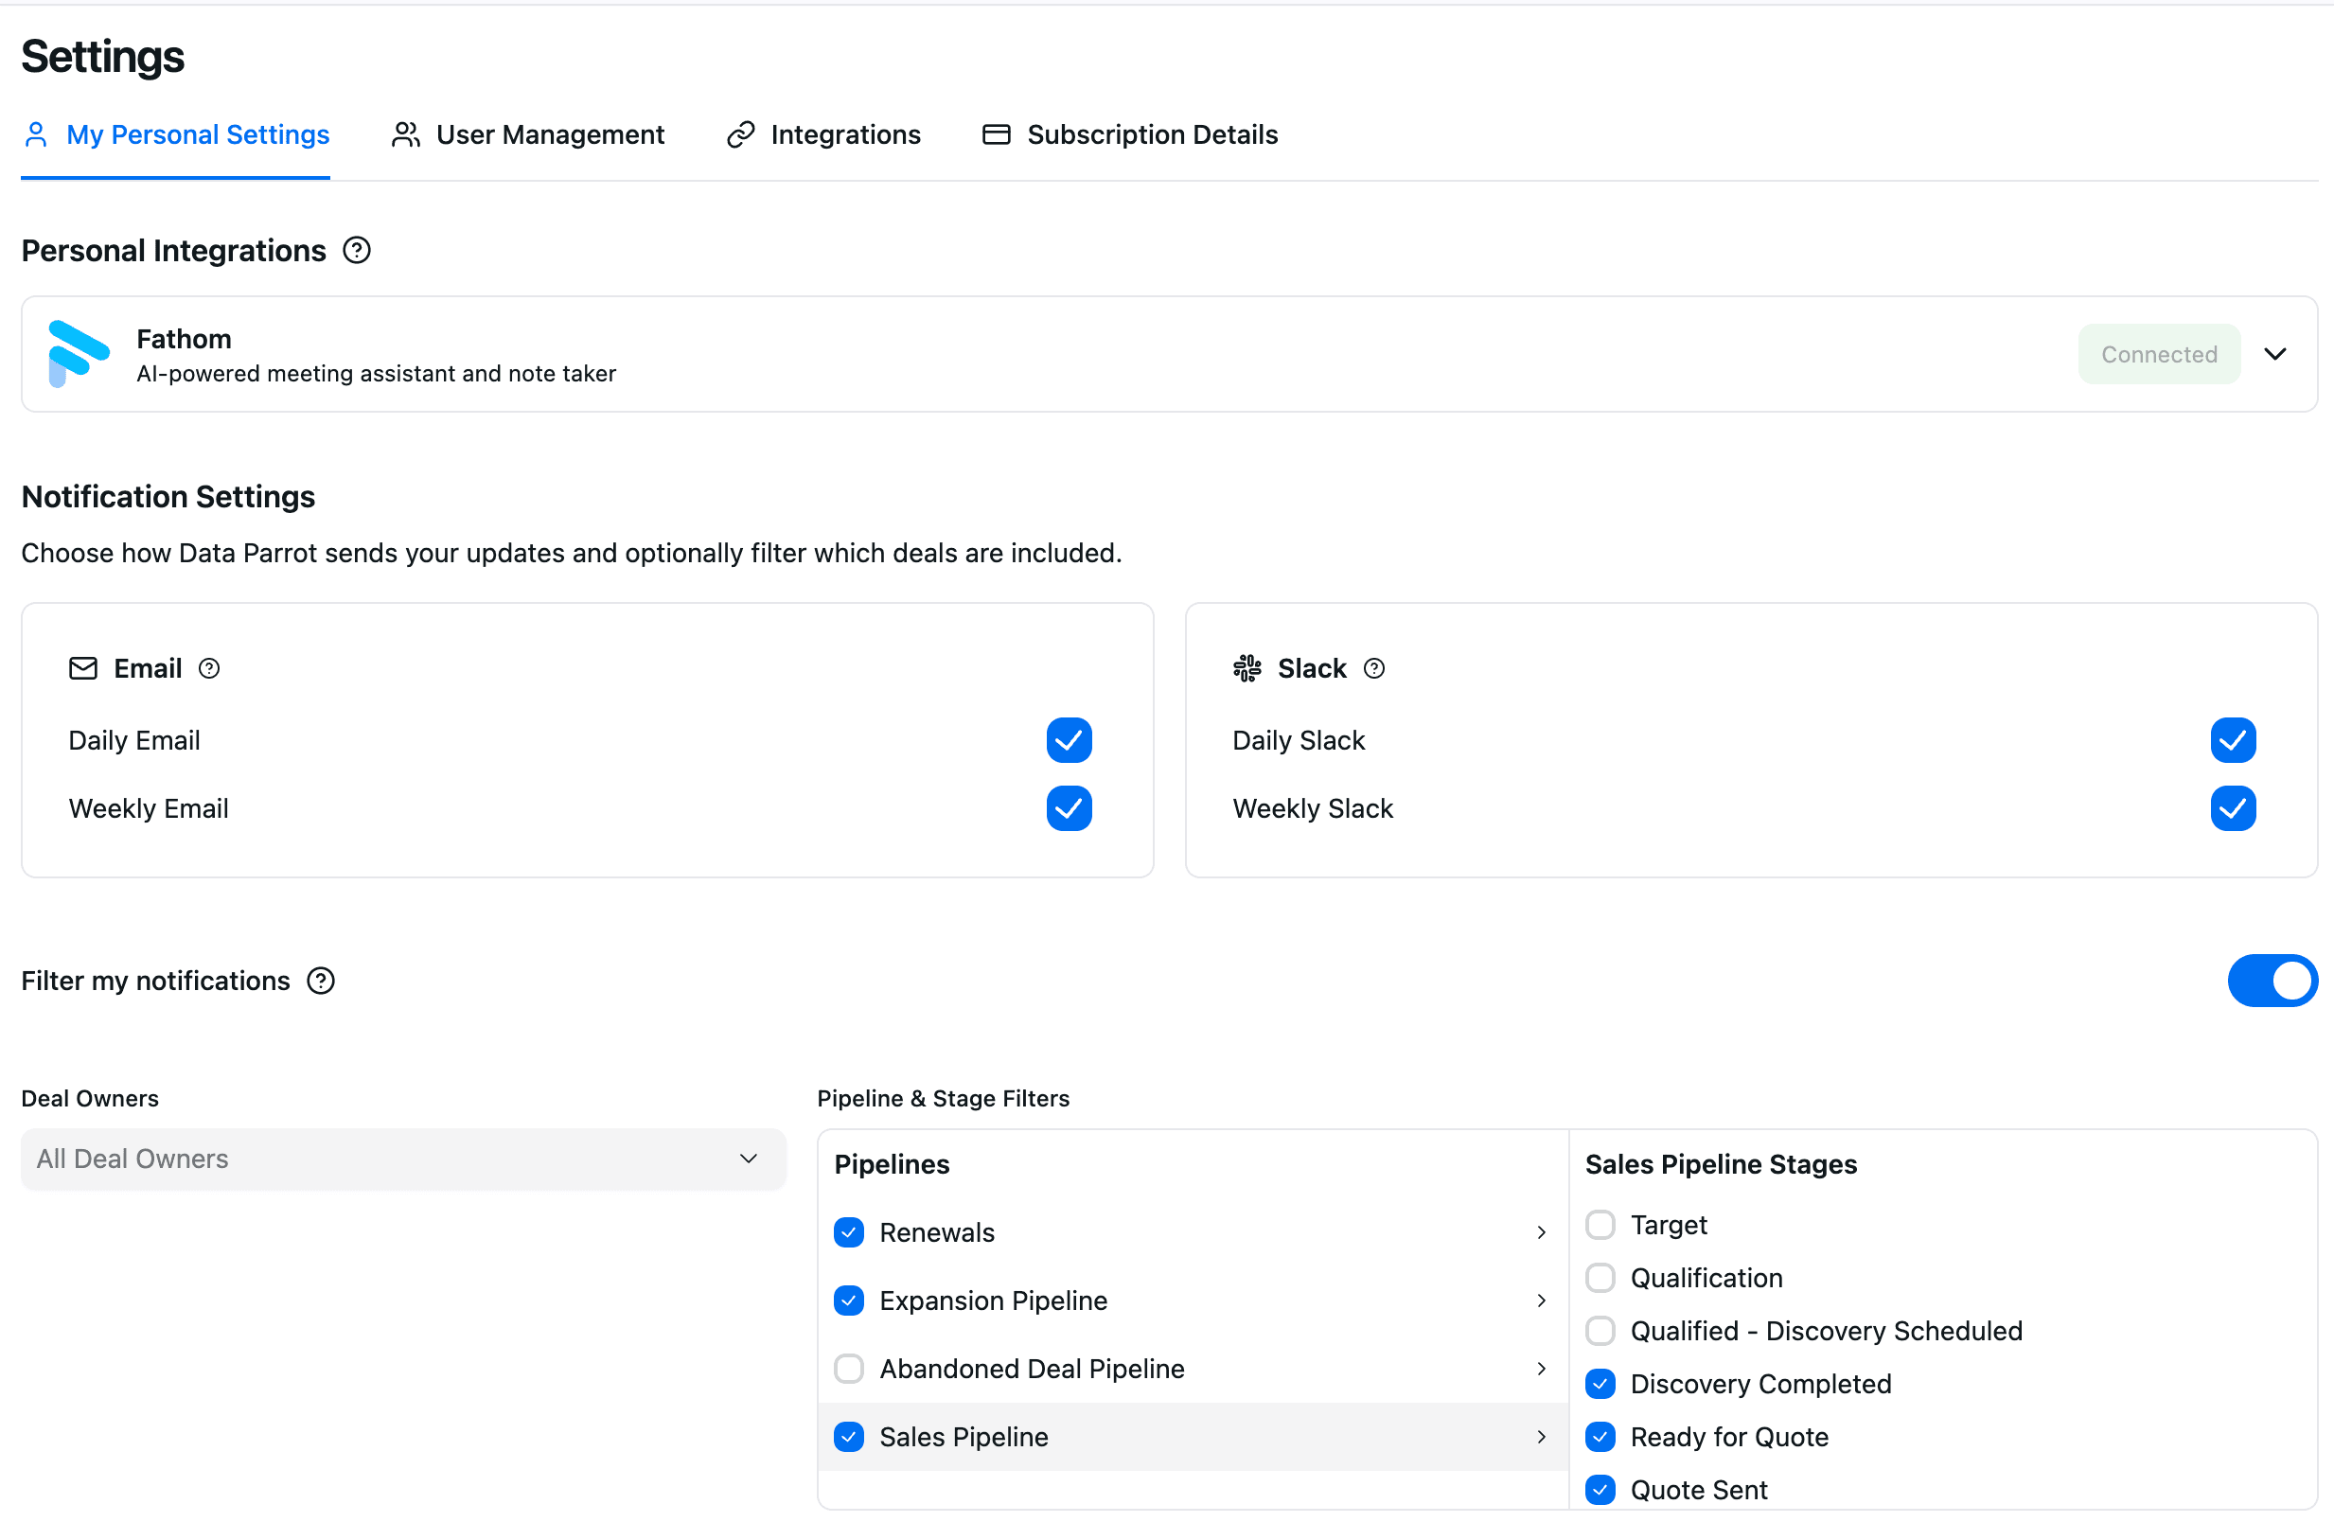
Task: Click the User Management people icon
Action: 404,134
